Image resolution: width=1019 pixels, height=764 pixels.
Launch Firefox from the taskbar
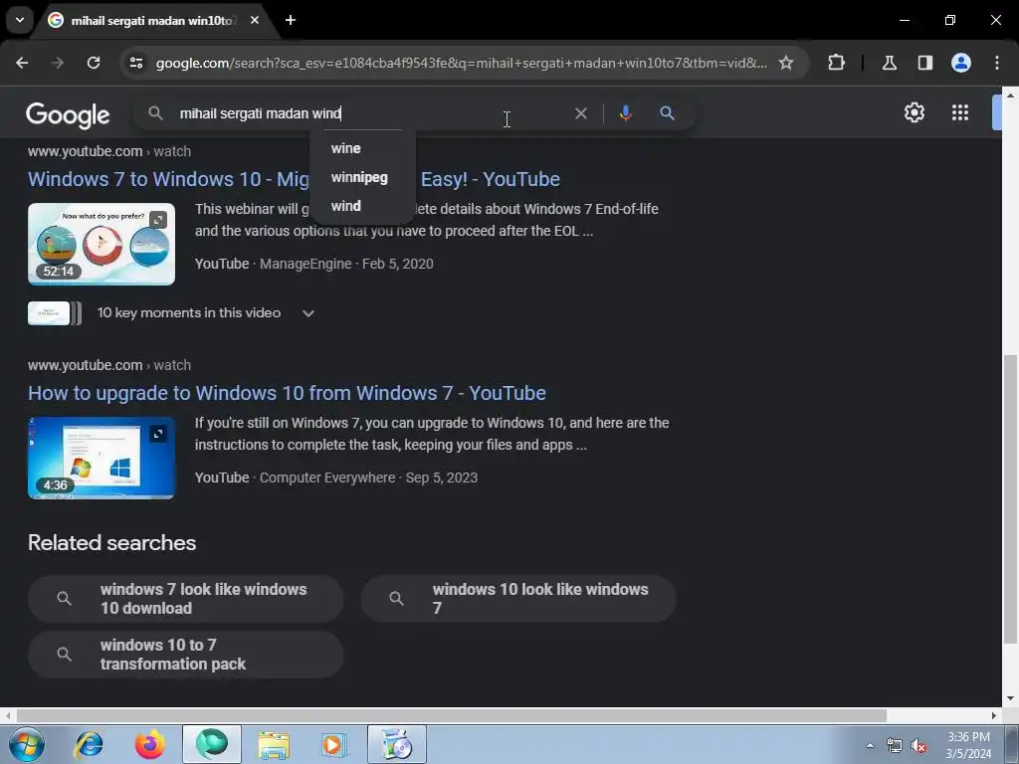tap(149, 744)
